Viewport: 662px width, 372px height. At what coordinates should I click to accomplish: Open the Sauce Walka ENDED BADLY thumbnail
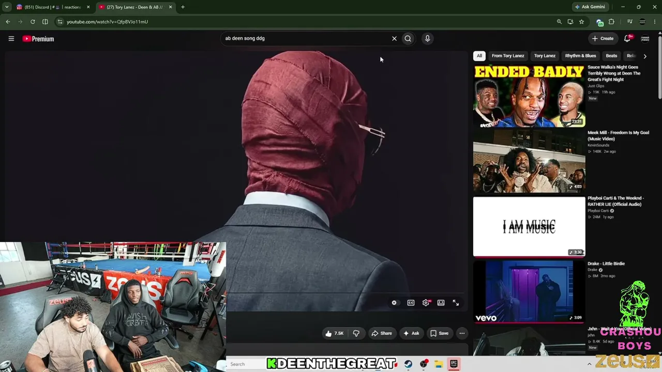[x=529, y=96]
